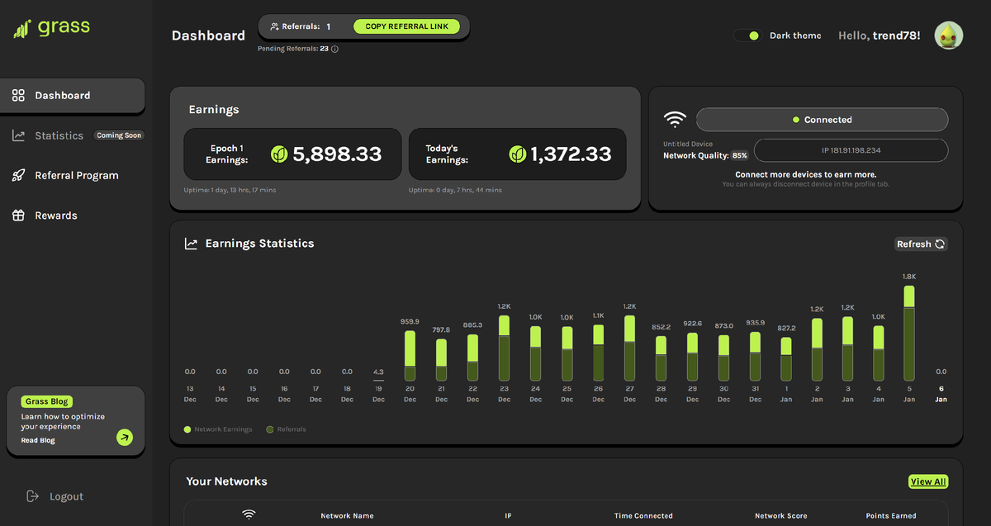Viewport: 991px width, 526px height.
Task: Click the 1 Jan bar in the chart
Action: (786, 358)
